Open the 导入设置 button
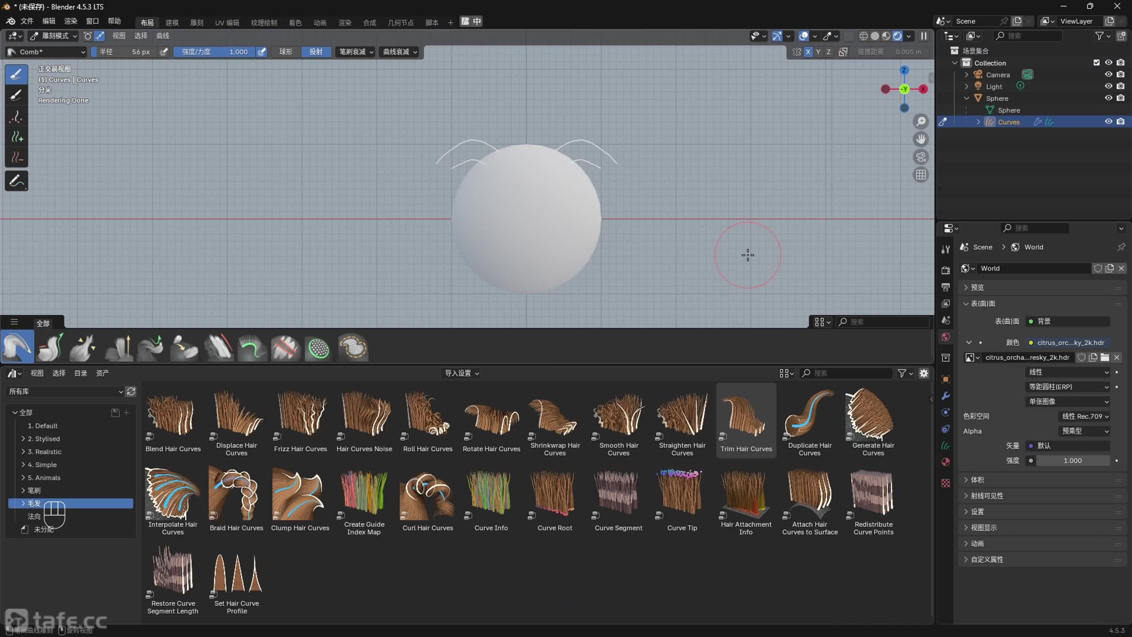Screen dimensions: 1132x637 coord(461,373)
